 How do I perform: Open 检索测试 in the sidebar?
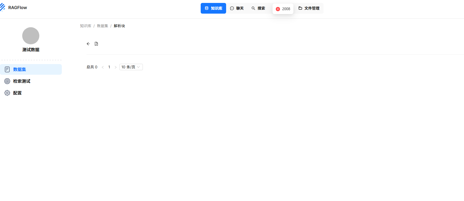coord(31,81)
